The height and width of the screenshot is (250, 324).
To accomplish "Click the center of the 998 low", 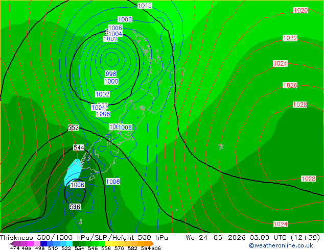I will pos(111,60).
